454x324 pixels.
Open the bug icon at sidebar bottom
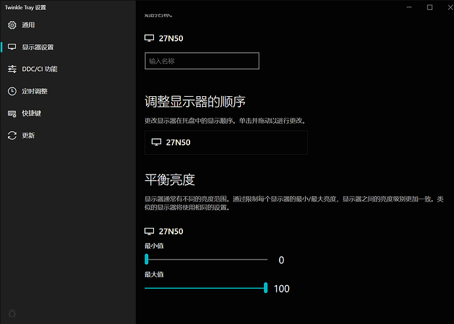point(12,313)
